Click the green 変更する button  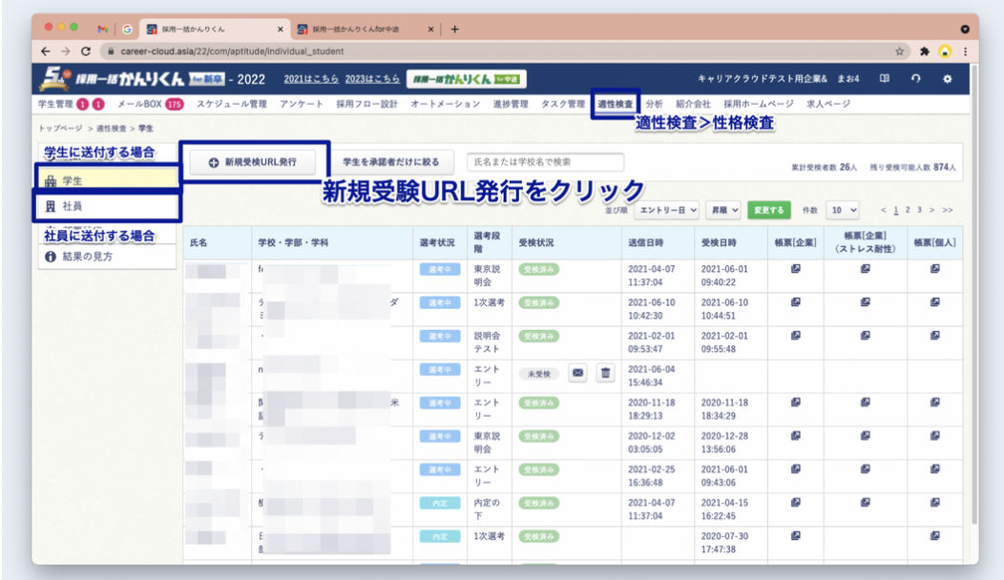coord(768,209)
